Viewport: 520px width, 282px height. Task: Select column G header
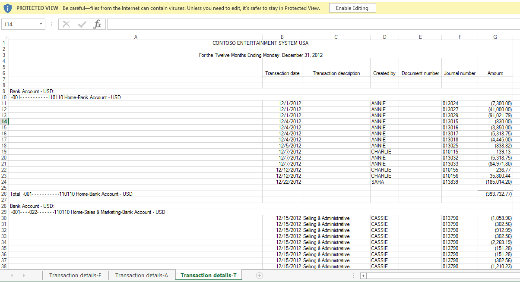click(x=495, y=37)
